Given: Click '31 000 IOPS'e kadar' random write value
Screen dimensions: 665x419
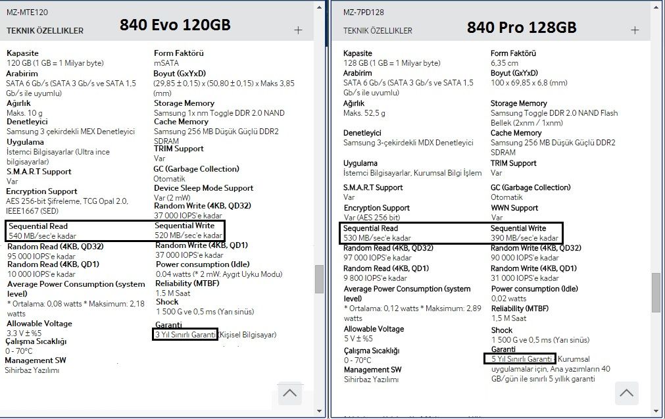Looking at the screenshot, I should tap(525, 278).
